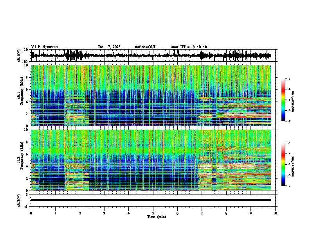Click the '-7' label on ch.2 color bar
Viewport: 310px width, 239px height.
click(x=288, y=185)
